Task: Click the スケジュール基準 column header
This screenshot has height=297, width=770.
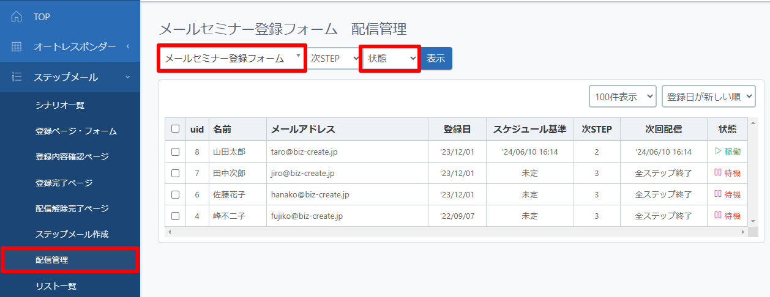Action: [x=529, y=130]
